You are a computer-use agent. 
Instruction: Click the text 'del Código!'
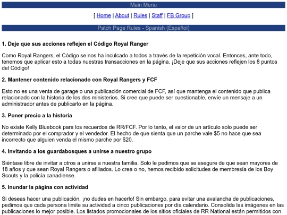pyautogui.click(x=15, y=68)
